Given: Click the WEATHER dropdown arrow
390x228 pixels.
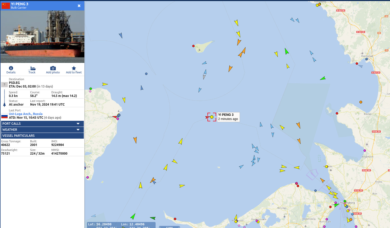Looking at the screenshot, I should pyautogui.click(x=78, y=130).
